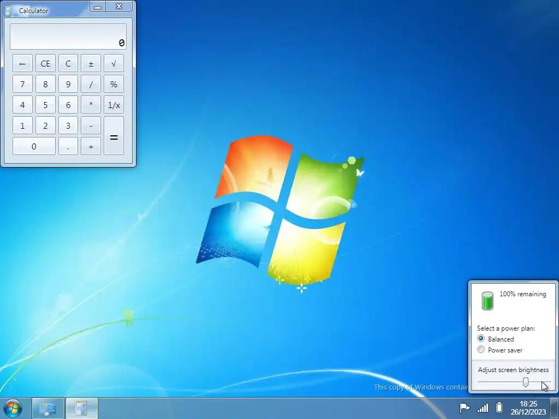Click digit 3 on the calculator
559x419 pixels.
(68, 125)
